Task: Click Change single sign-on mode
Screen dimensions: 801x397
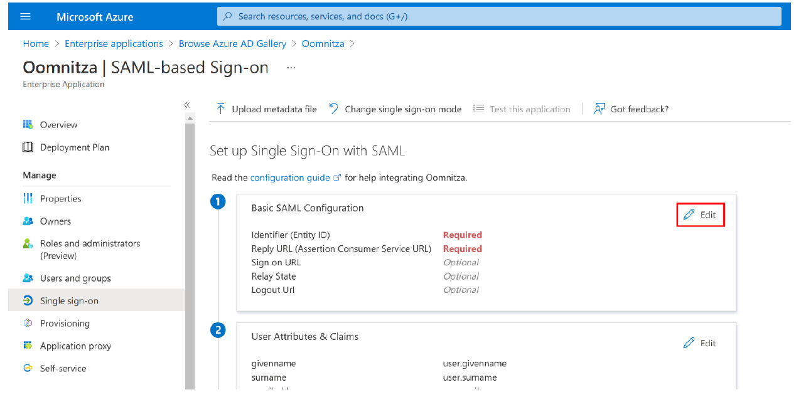Action: click(395, 109)
